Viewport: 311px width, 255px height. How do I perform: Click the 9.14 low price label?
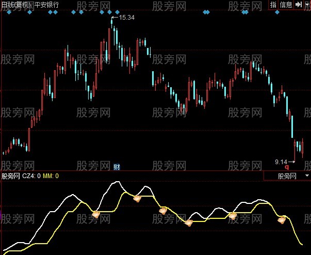pyautogui.click(x=281, y=162)
